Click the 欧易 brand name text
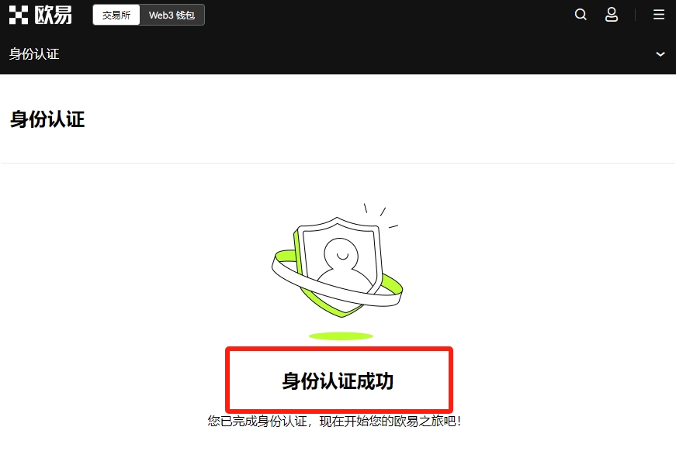Viewport: 676px width, 451px height. click(53, 15)
